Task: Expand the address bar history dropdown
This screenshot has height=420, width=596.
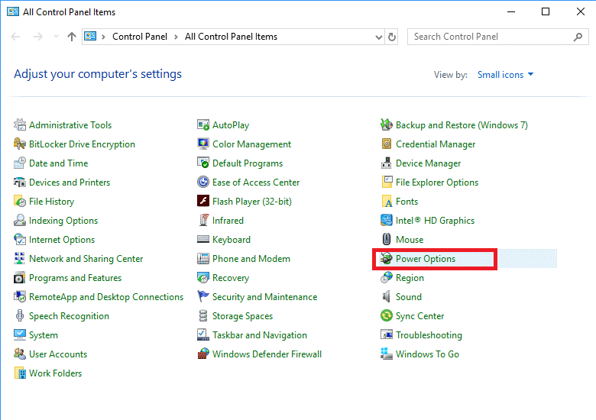Action: pyautogui.click(x=378, y=37)
